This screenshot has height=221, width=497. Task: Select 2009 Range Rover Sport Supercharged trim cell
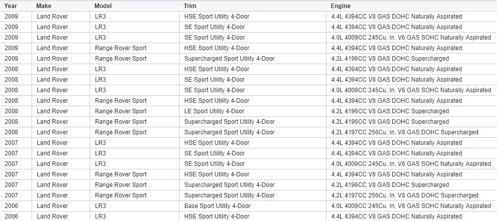click(253, 59)
